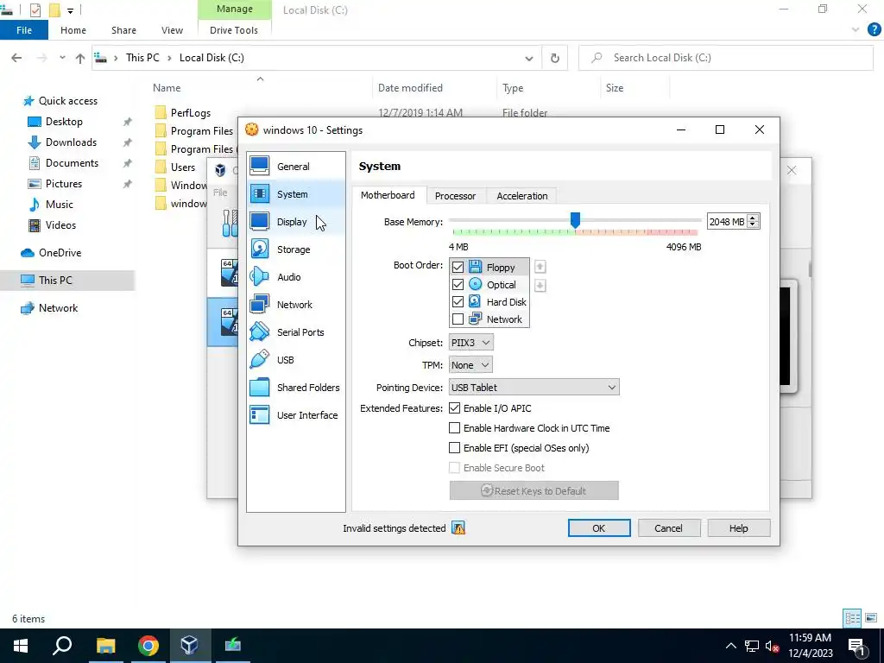Expand Explorer address bar history dropdown
Viewport: 884px width, 663px height.
(529, 58)
